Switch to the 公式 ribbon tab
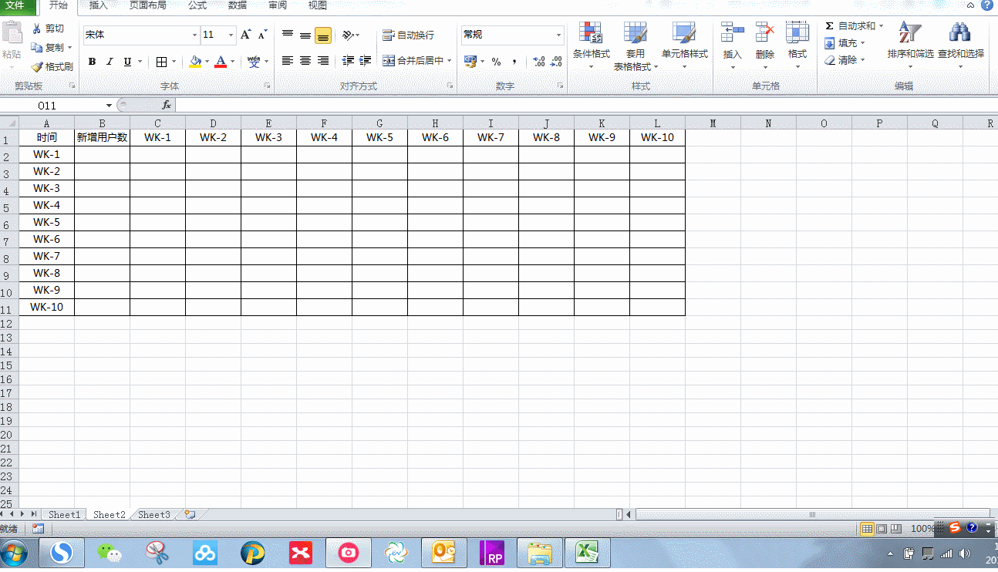998x572 pixels. click(x=197, y=5)
